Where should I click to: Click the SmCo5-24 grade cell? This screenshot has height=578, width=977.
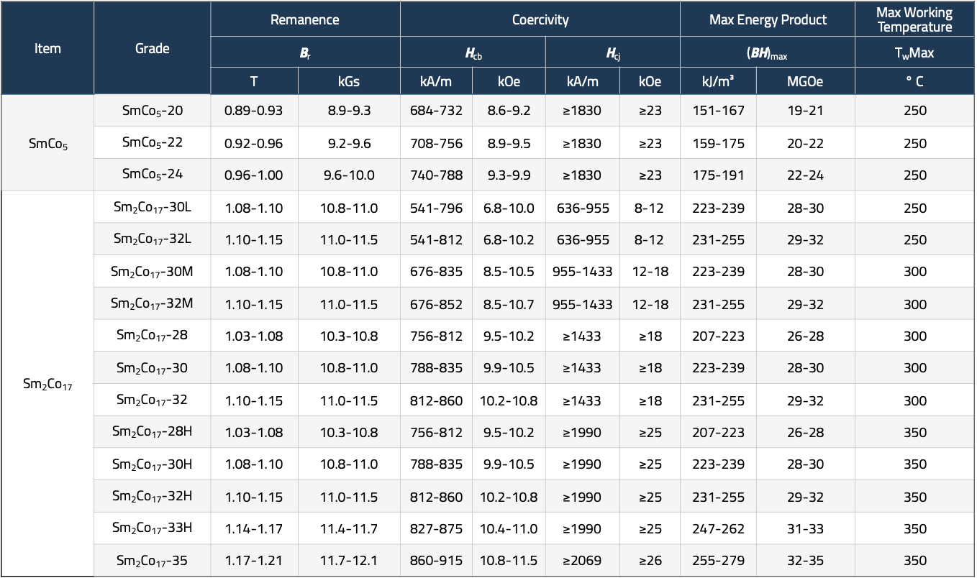pos(152,175)
